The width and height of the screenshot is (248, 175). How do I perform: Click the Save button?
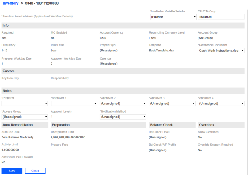click(12, 171)
